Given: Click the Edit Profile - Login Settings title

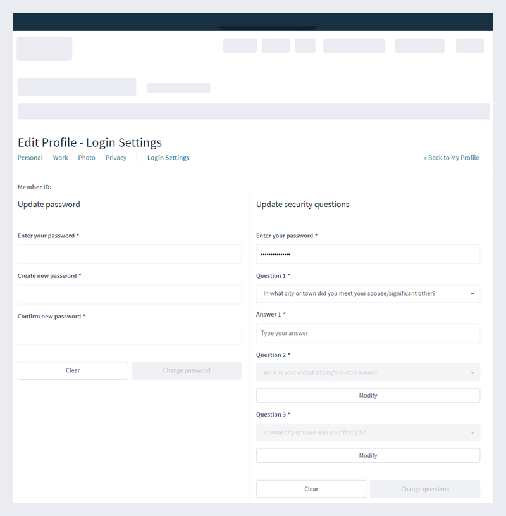Looking at the screenshot, I should [90, 142].
